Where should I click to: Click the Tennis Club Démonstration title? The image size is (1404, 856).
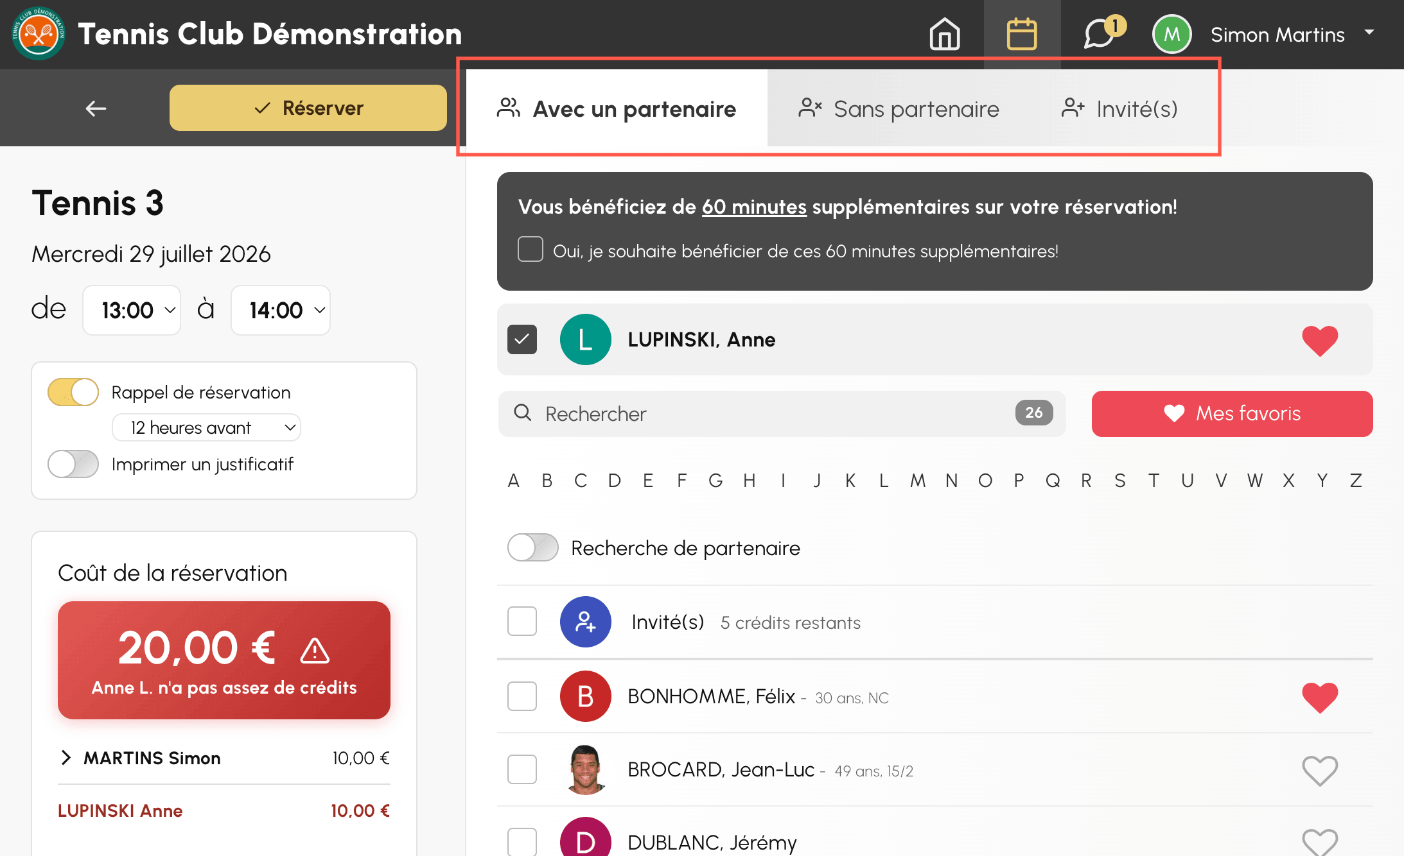point(270,34)
